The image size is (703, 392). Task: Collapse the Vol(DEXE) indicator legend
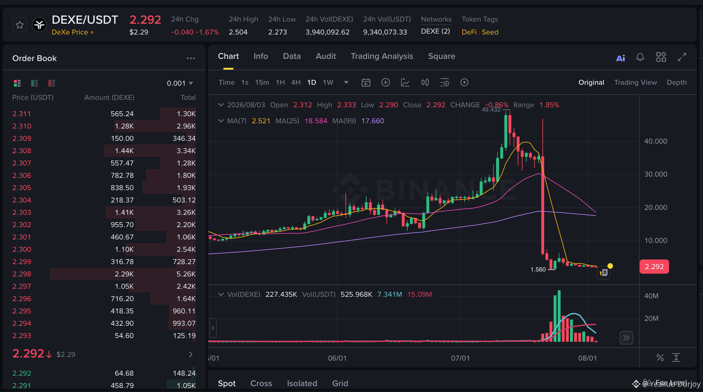(221, 294)
